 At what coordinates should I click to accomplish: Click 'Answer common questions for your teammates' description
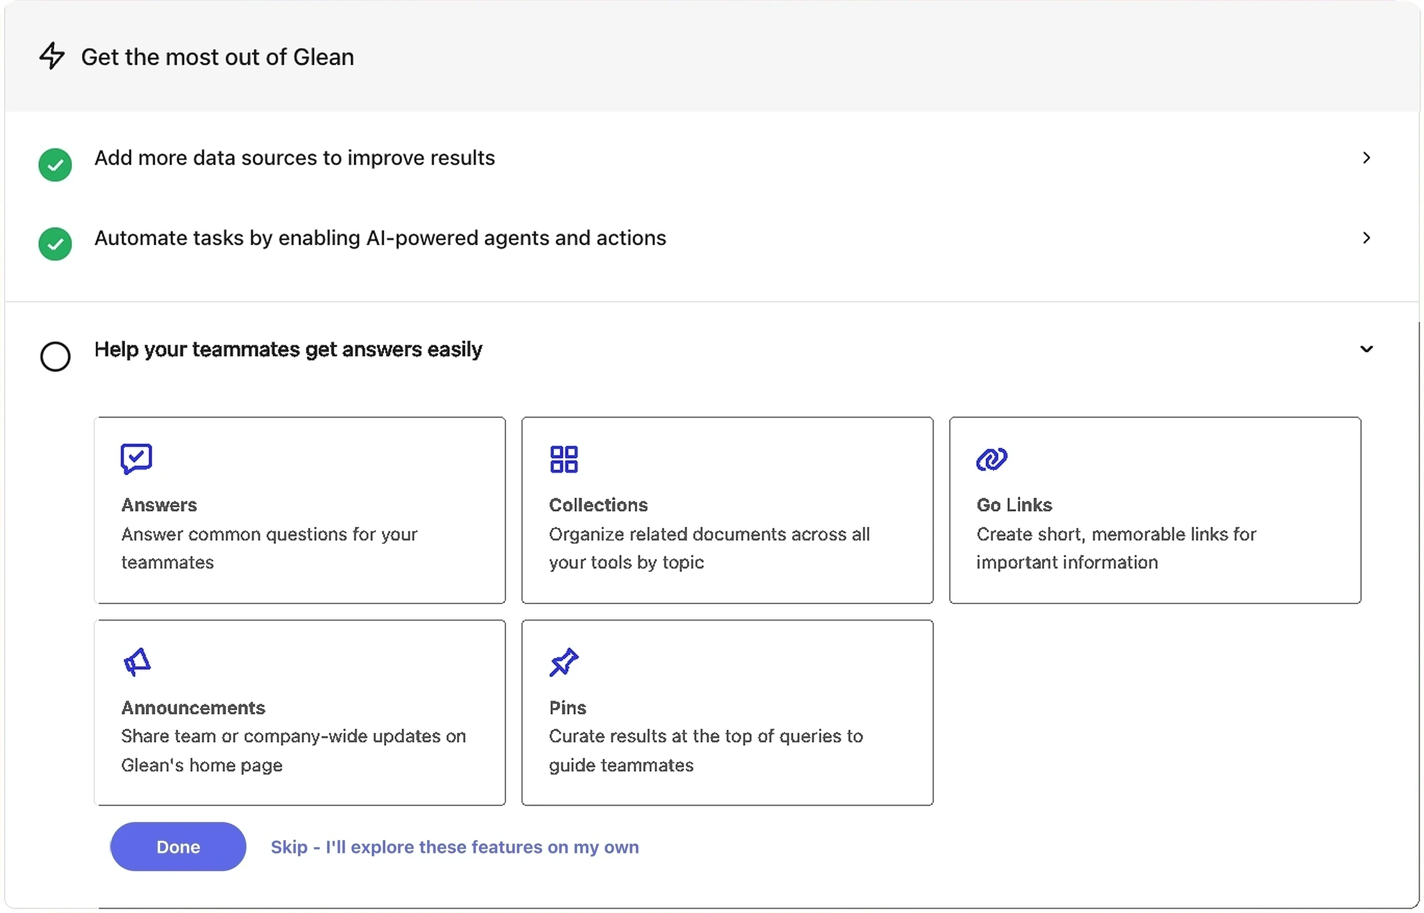[x=269, y=548]
